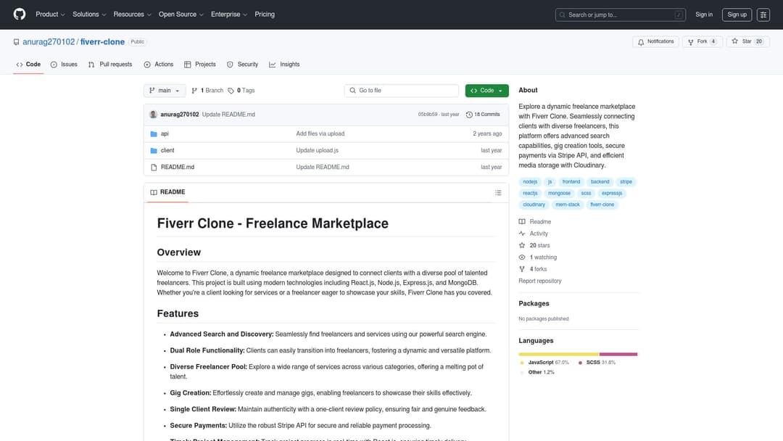Click the commit author avatar
This screenshot has height=441, width=783.
point(153,115)
